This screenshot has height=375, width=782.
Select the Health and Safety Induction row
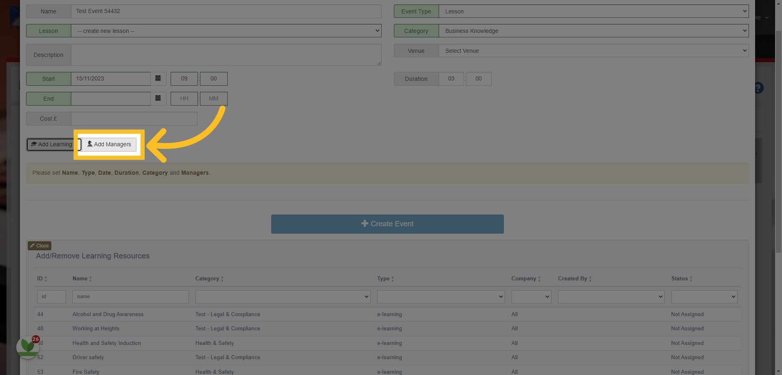pos(388,343)
